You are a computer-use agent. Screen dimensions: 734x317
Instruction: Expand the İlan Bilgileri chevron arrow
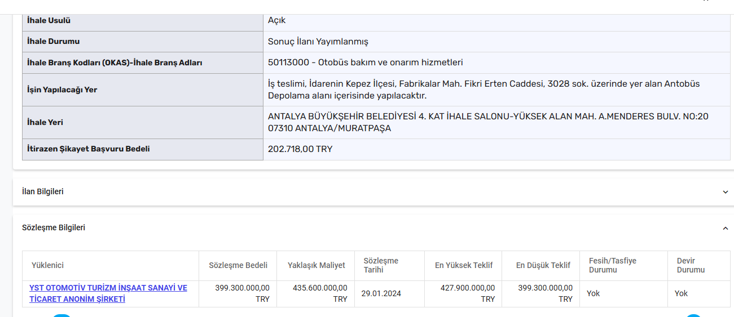(x=725, y=192)
